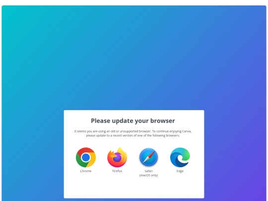Choose the Microsoft Edge logo
Image resolution: width=268 pixels, height=201 pixels.
(x=180, y=157)
